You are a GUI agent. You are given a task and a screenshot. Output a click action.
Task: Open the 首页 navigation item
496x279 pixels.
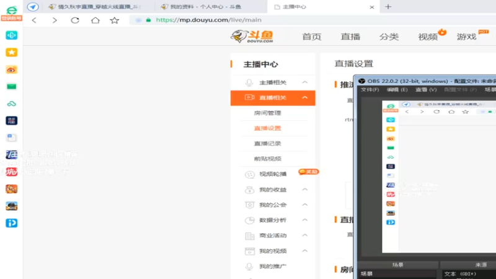(312, 37)
